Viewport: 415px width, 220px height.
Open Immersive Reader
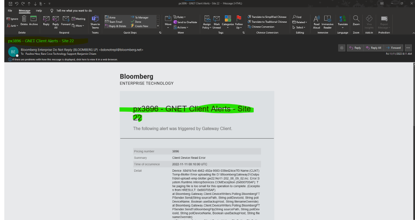tap(327, 22)
